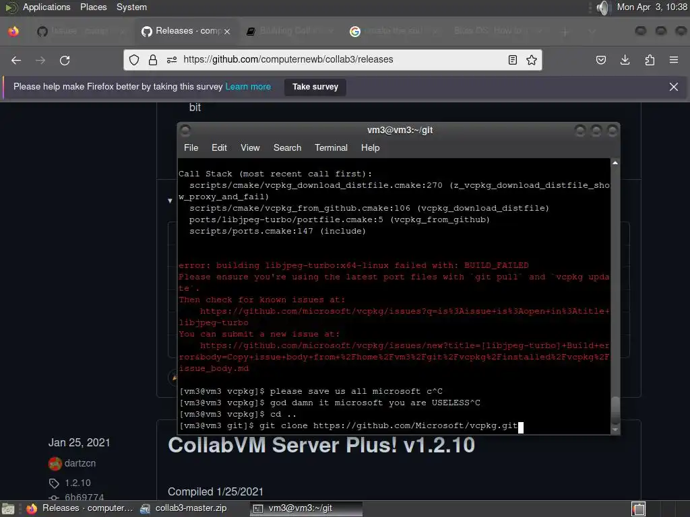Open Firefox hamburger application menu
690x517 pixels.
pyautogui.click(x=674, y=60)
